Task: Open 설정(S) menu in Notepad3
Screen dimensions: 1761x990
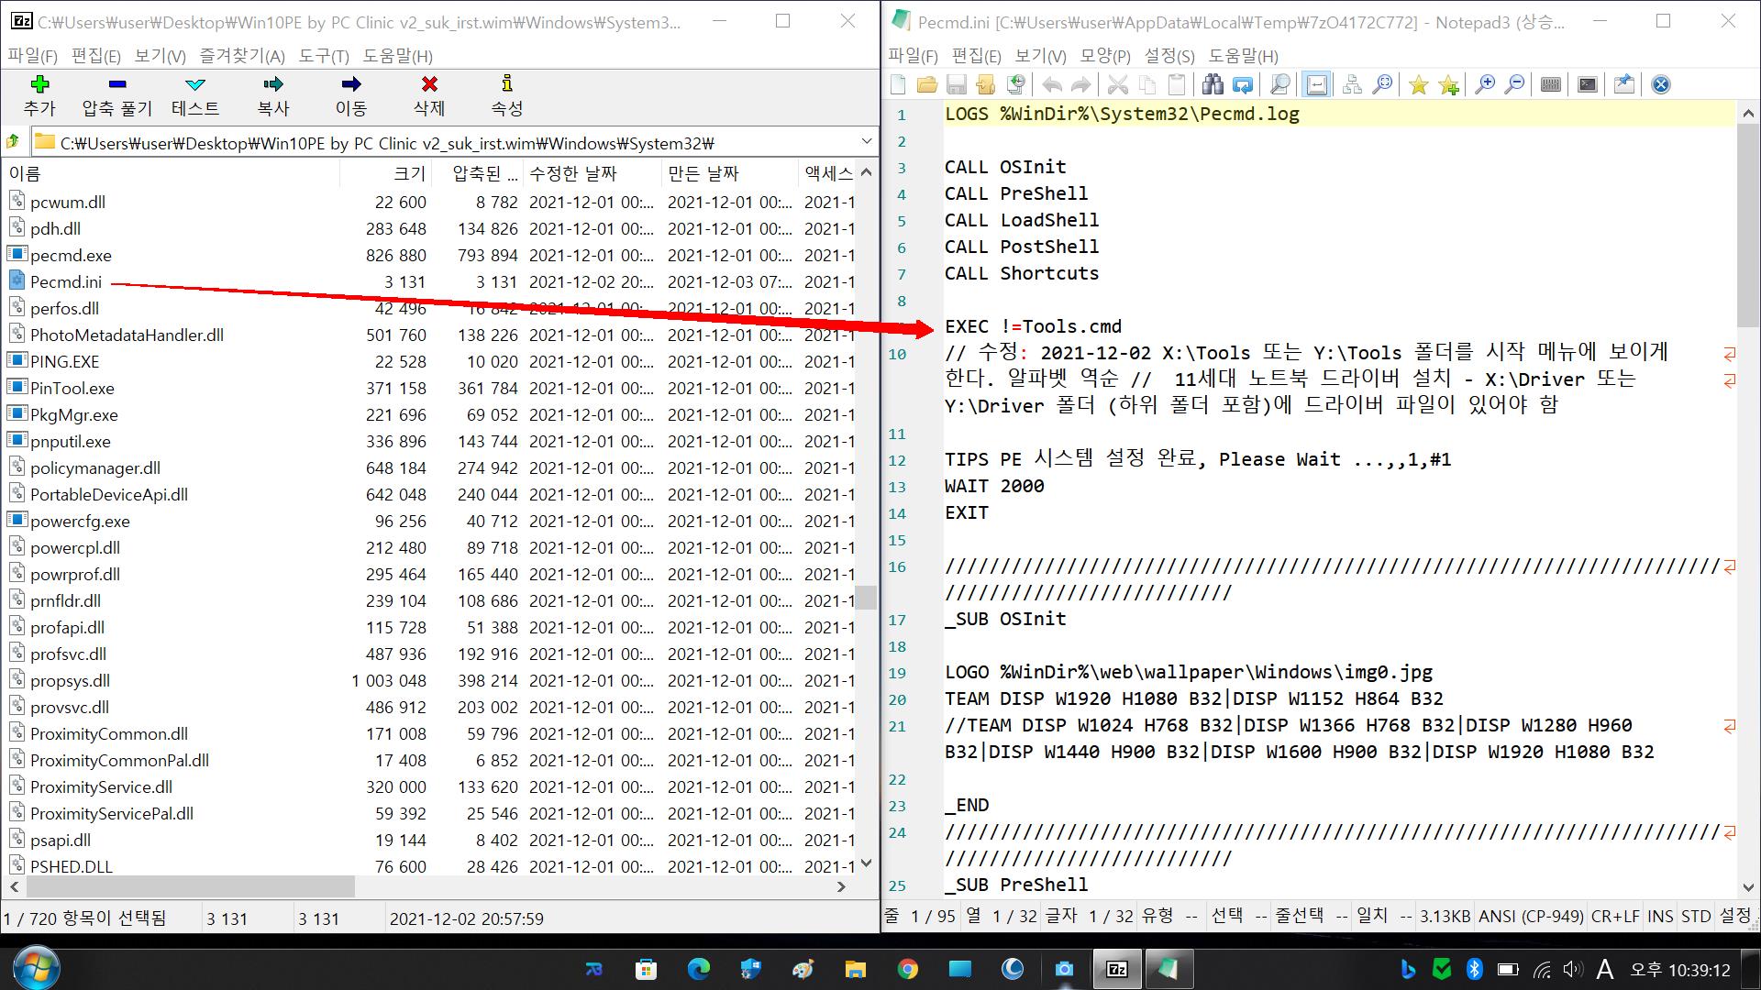Action: (1169, 56)
